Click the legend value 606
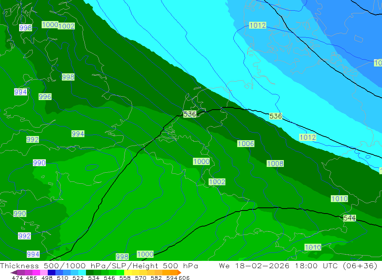The height and width of the screenshot is (280, 382). point(184,278)
